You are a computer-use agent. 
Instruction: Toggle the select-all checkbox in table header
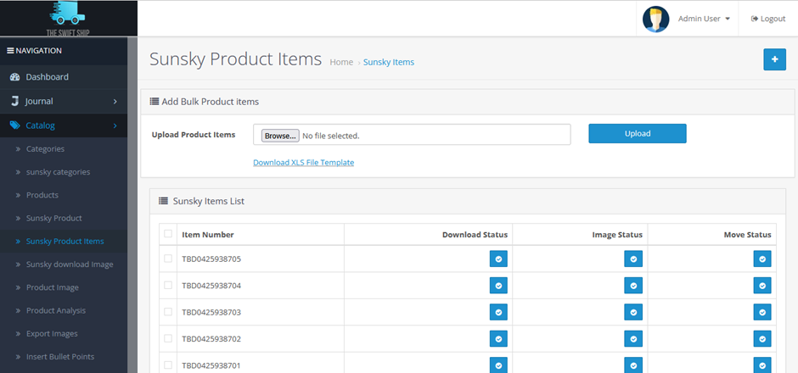[168, 234]
